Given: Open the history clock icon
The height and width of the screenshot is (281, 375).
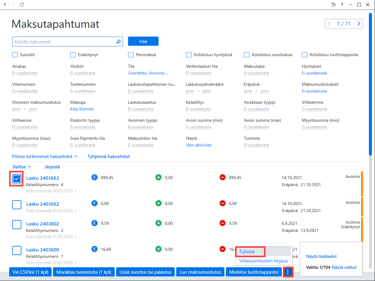Looking at the screenshot, I should [334, 5].
